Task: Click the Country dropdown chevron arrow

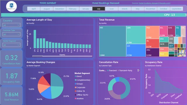Action: pos(18,25)
